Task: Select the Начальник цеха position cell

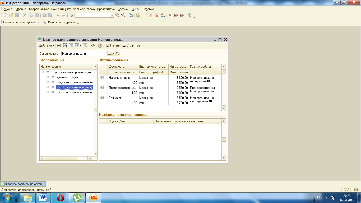Action: [x=123, y=78]
